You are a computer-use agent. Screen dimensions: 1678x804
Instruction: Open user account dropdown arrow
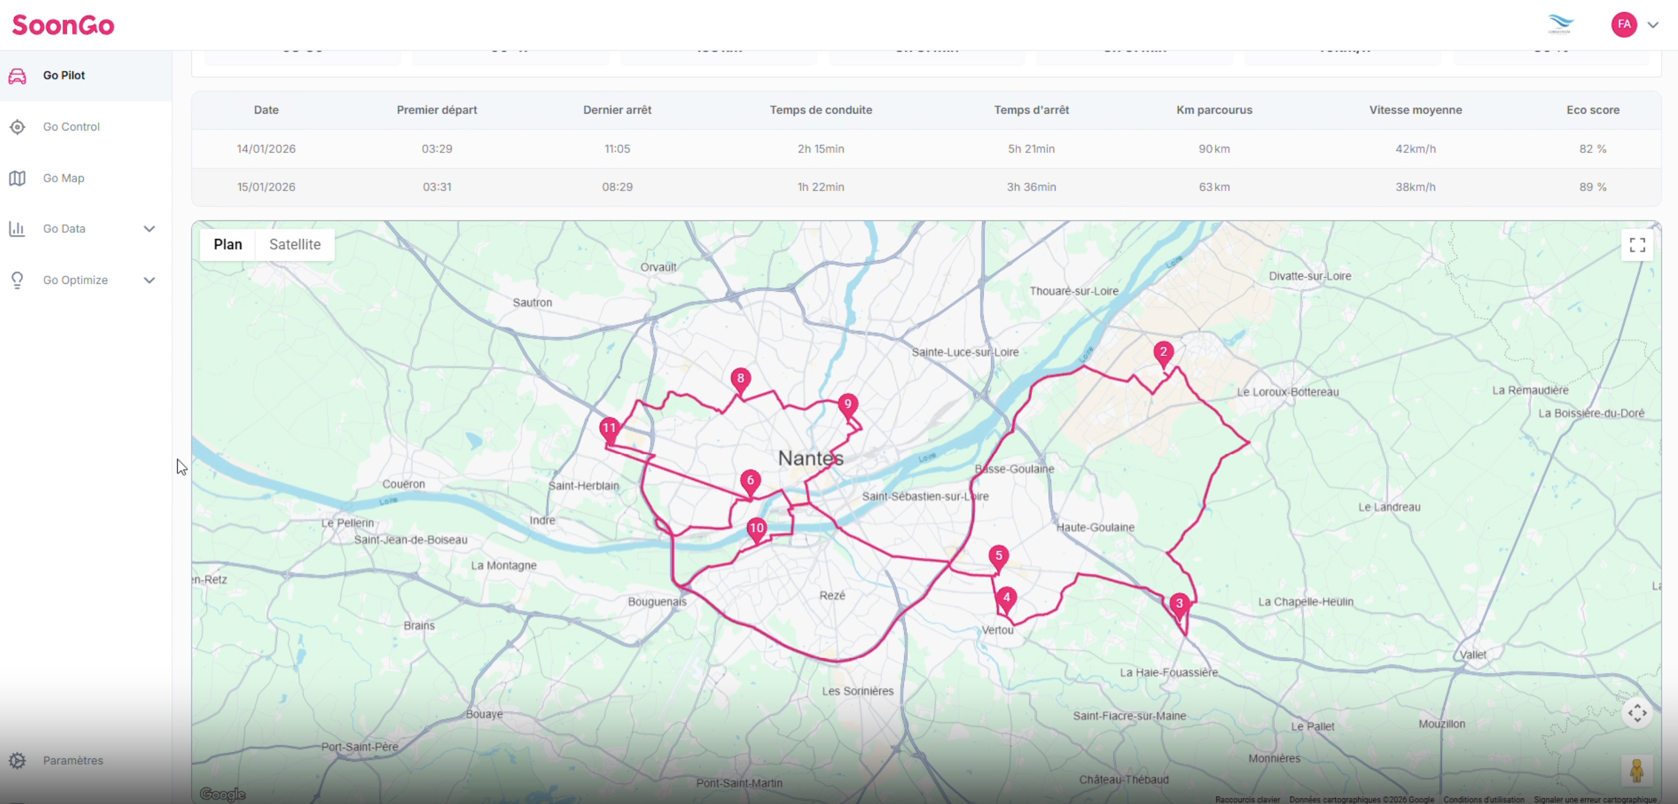pos(1653,25)
